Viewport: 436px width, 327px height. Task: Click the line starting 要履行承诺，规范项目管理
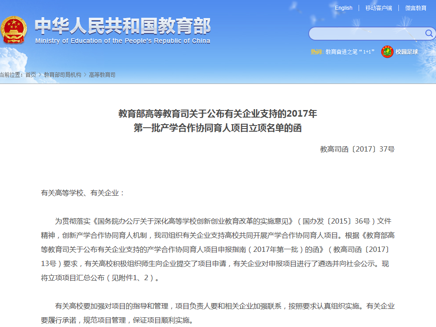pyautogui.click(x=117, y=320)
